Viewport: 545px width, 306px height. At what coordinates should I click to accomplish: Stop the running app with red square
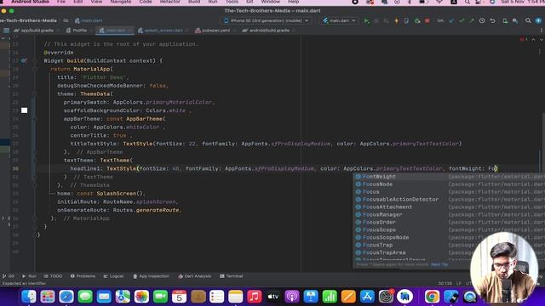tap(427, 20)
